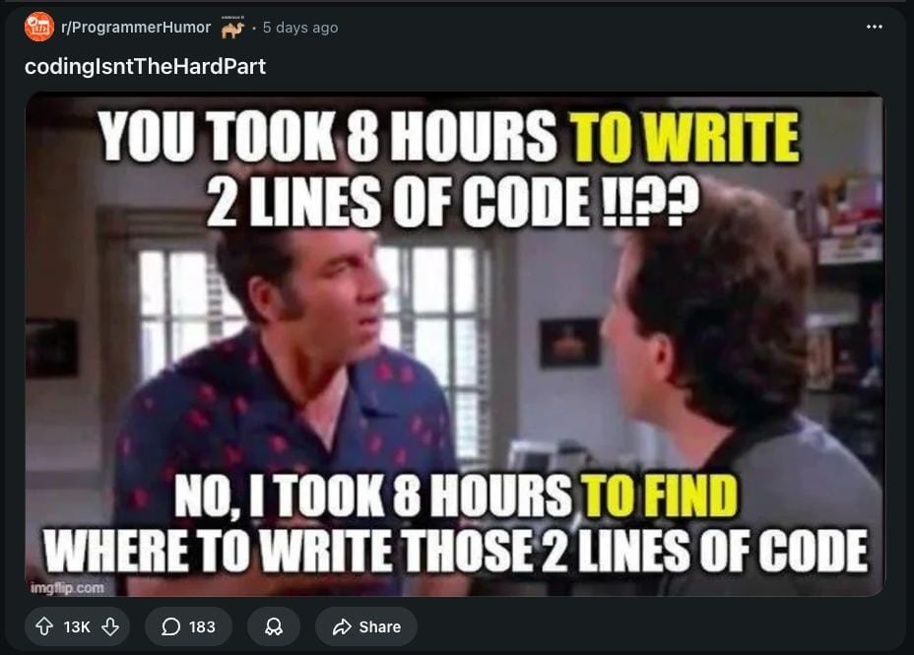The height and width of the screenshot is (655, 914).
Task: Click the r/ProgrammerHumor subreddit avatar icon
Action: click(39, 27)
